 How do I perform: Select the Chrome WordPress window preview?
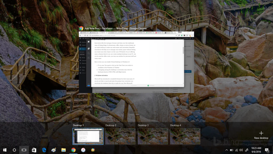point(136,62)
